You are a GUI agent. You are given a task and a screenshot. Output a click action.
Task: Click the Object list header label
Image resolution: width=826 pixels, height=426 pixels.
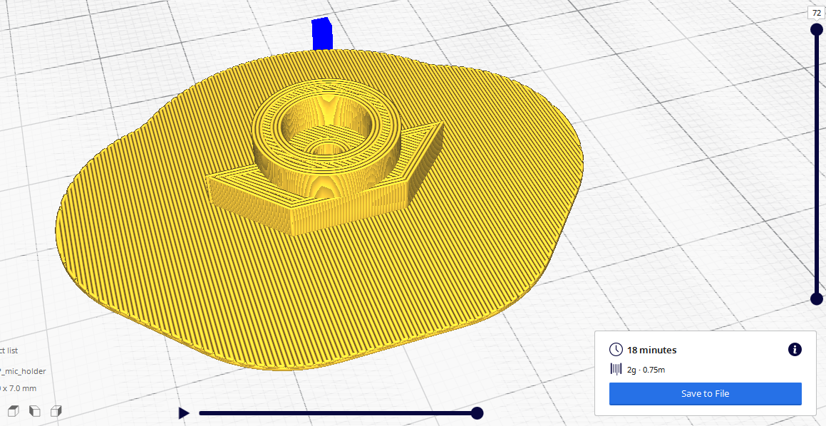click(x=9, y=350)
